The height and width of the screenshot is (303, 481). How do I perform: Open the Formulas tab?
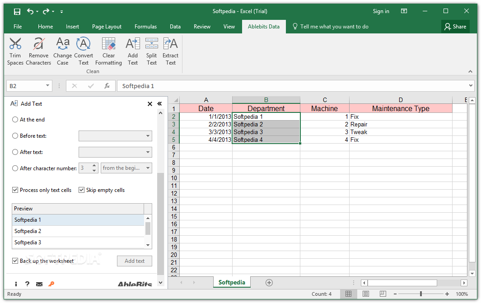click(x=146, y=27)
